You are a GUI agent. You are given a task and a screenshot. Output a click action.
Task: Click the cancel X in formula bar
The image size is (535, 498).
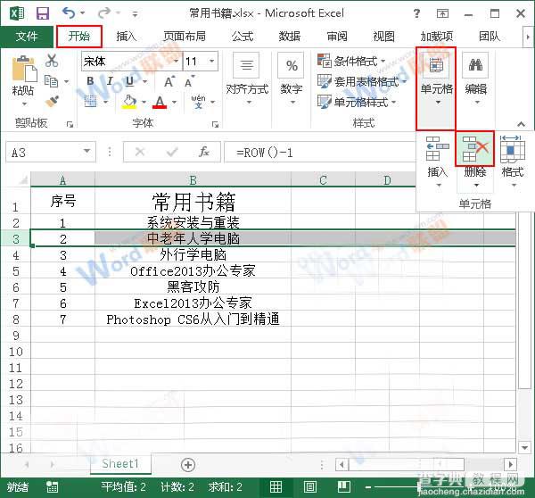point(140,152)
